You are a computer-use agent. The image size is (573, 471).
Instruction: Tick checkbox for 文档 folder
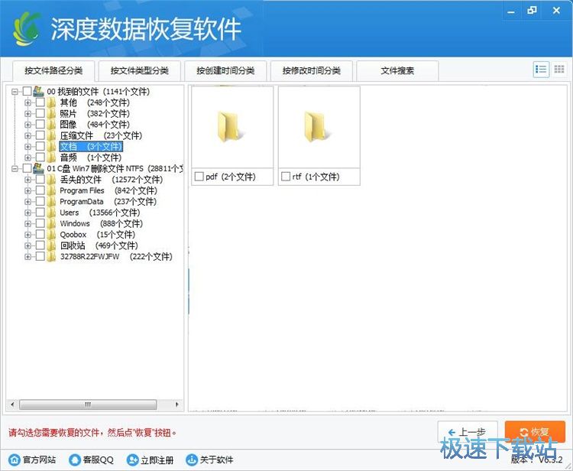click(x=40, y=146)
